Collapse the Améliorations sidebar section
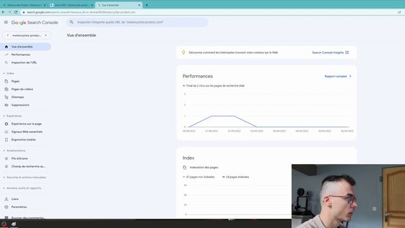The height and width of the screenshot is (228, 405). [4, 151]
